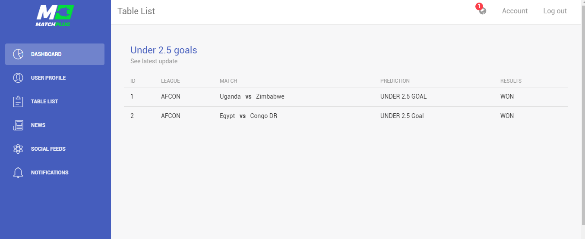Screen dimensions: 585x239
Task: Click the MatchPlug logo
Action: click(55, 16)
